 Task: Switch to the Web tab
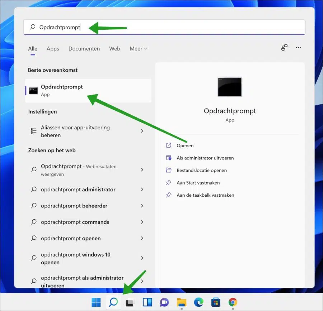(114, 48)
